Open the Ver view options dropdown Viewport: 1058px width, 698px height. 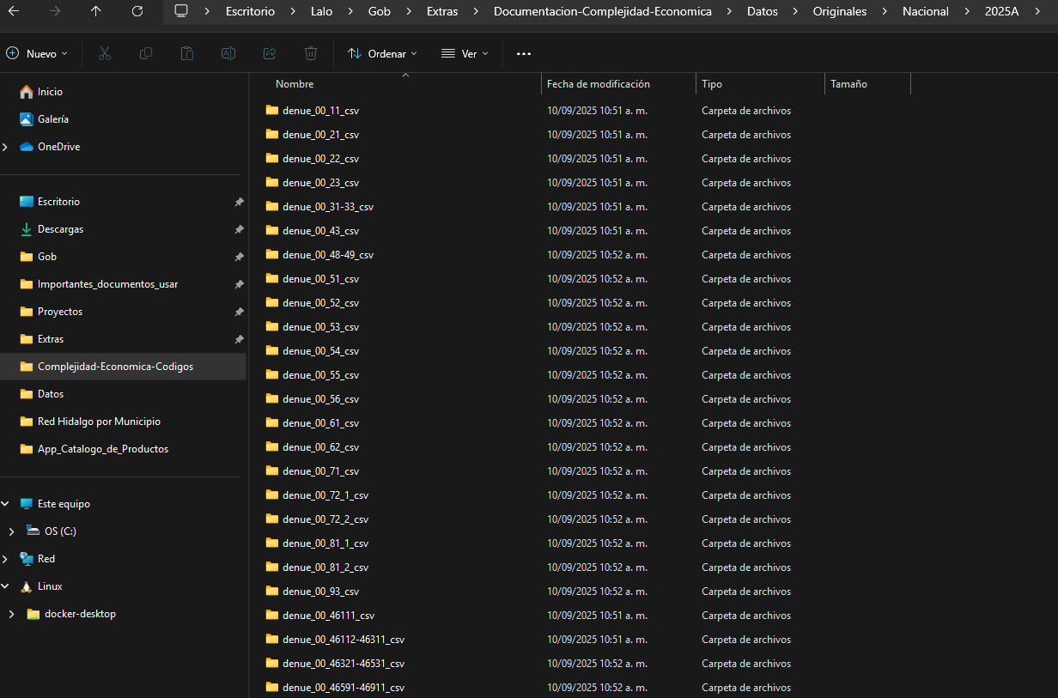(x=465, y=53)
